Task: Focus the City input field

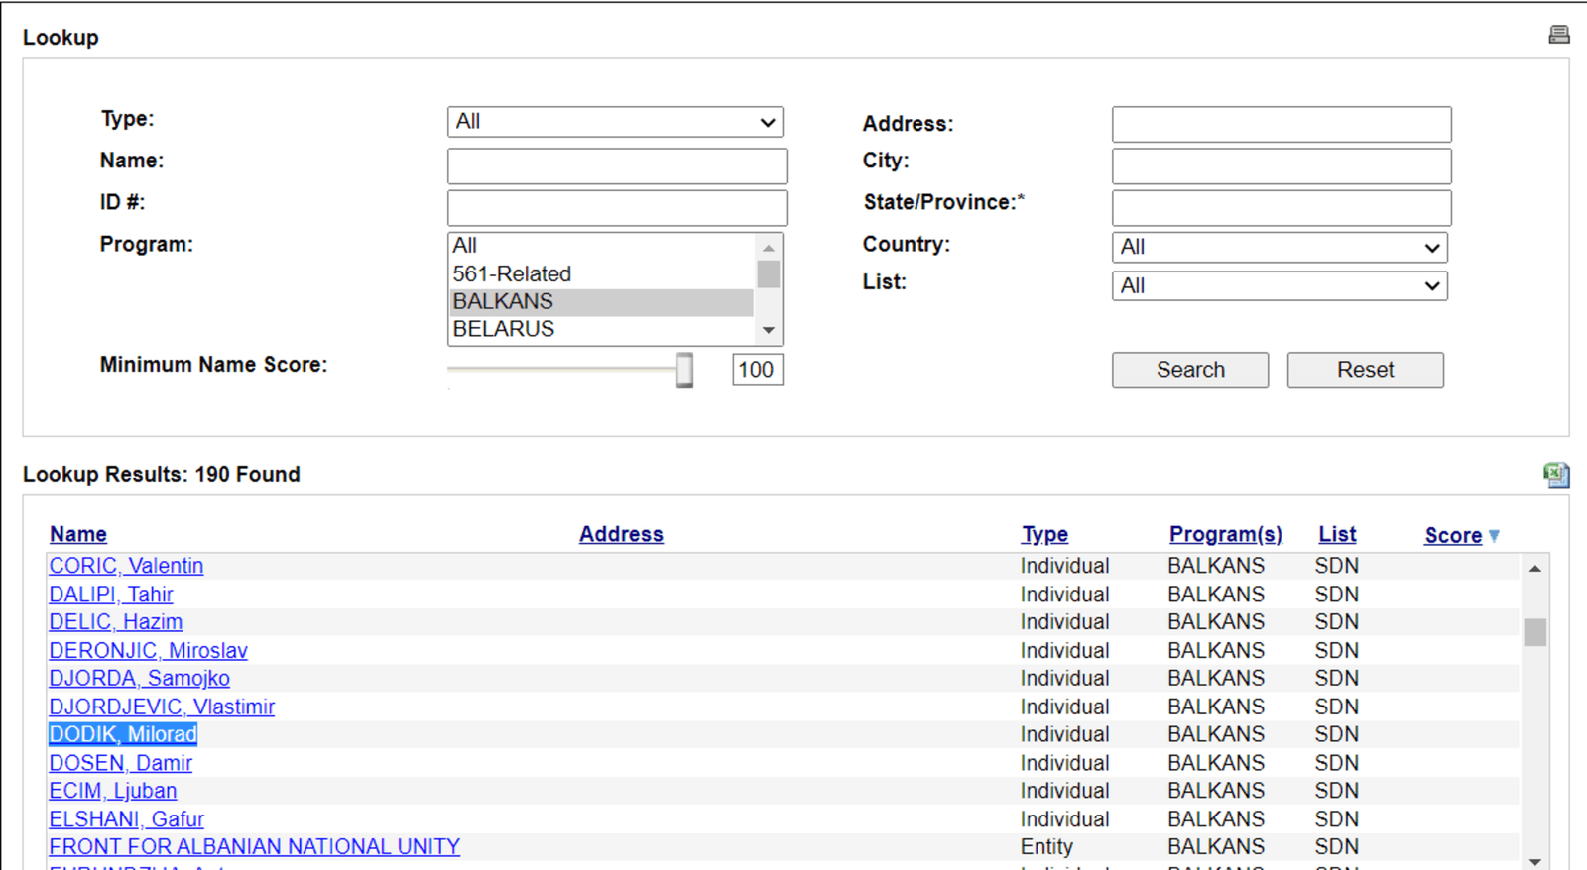Action: 1282,166
